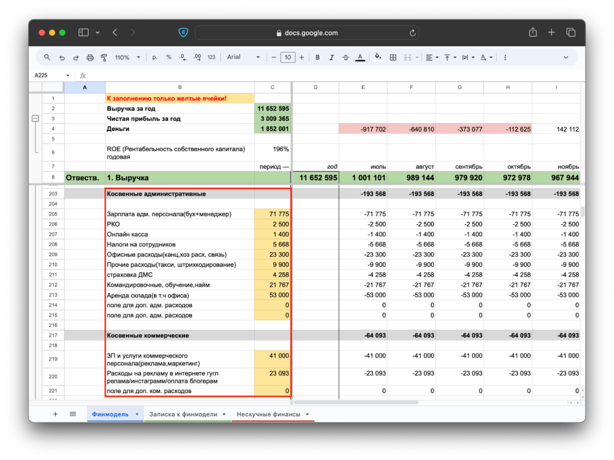Open the text color picker
Viewport: 614px width, 460px height.
pos(360,57)
